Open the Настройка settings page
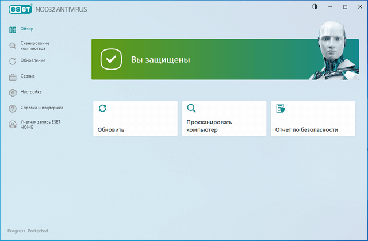The height and width of the screenshot is (241, 368). pos(31,92)
